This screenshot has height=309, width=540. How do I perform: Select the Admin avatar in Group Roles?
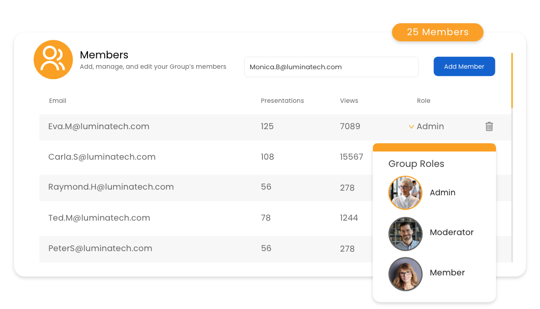[405, 193]
